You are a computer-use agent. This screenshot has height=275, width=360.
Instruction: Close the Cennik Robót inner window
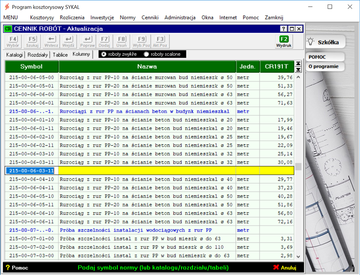tap(299, 29)
